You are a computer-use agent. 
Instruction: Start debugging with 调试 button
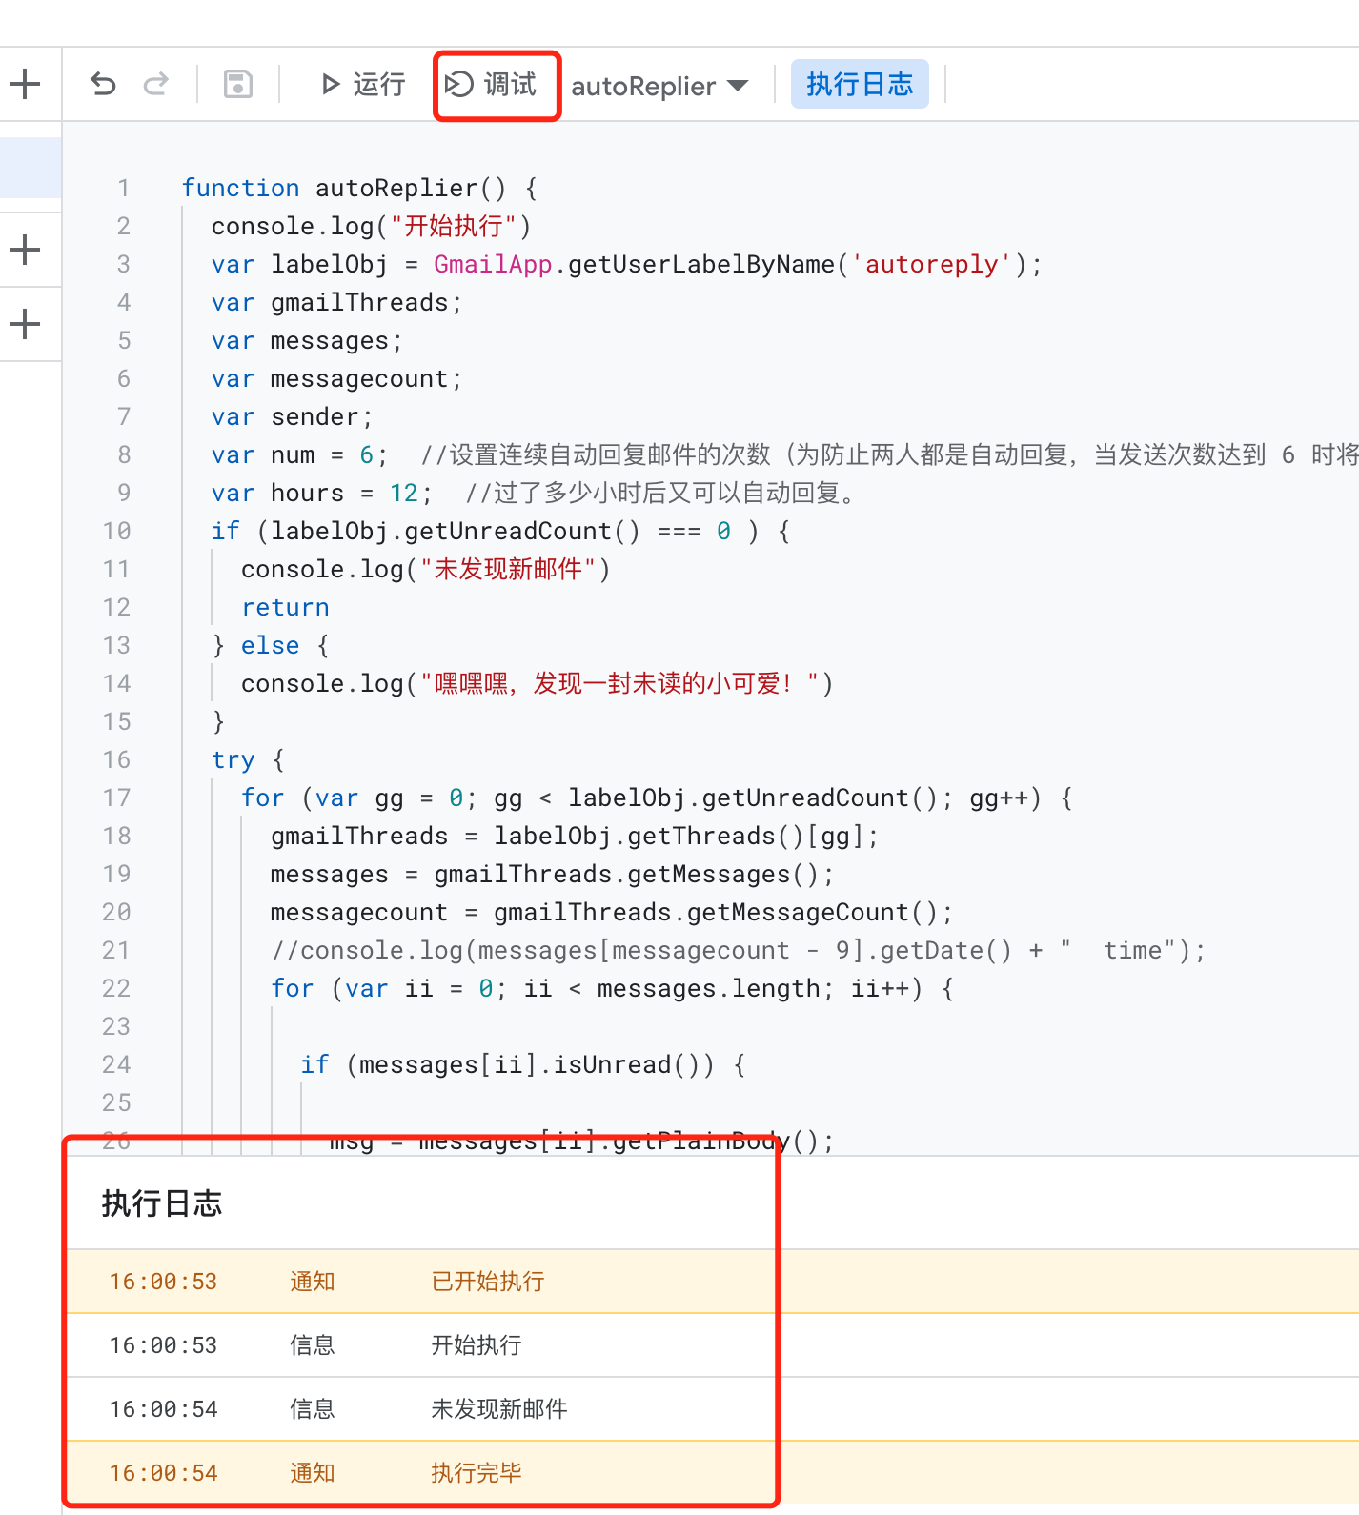pos(492,85)
